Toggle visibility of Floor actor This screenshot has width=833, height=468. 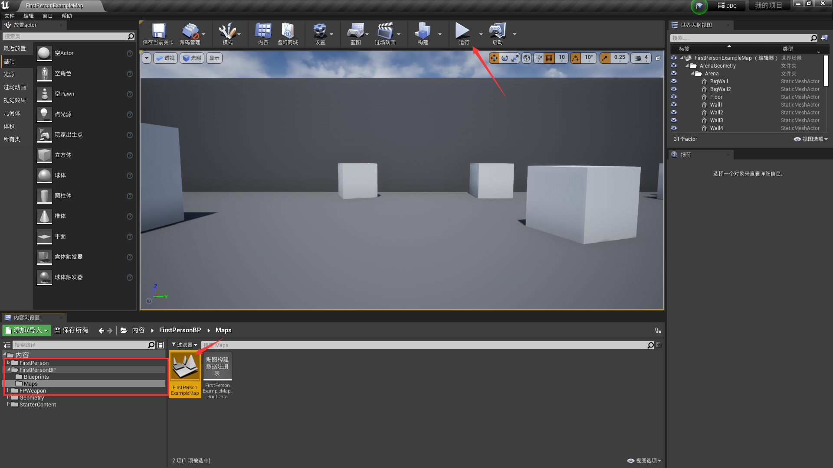pyautogui.click(x=674, y=97)
